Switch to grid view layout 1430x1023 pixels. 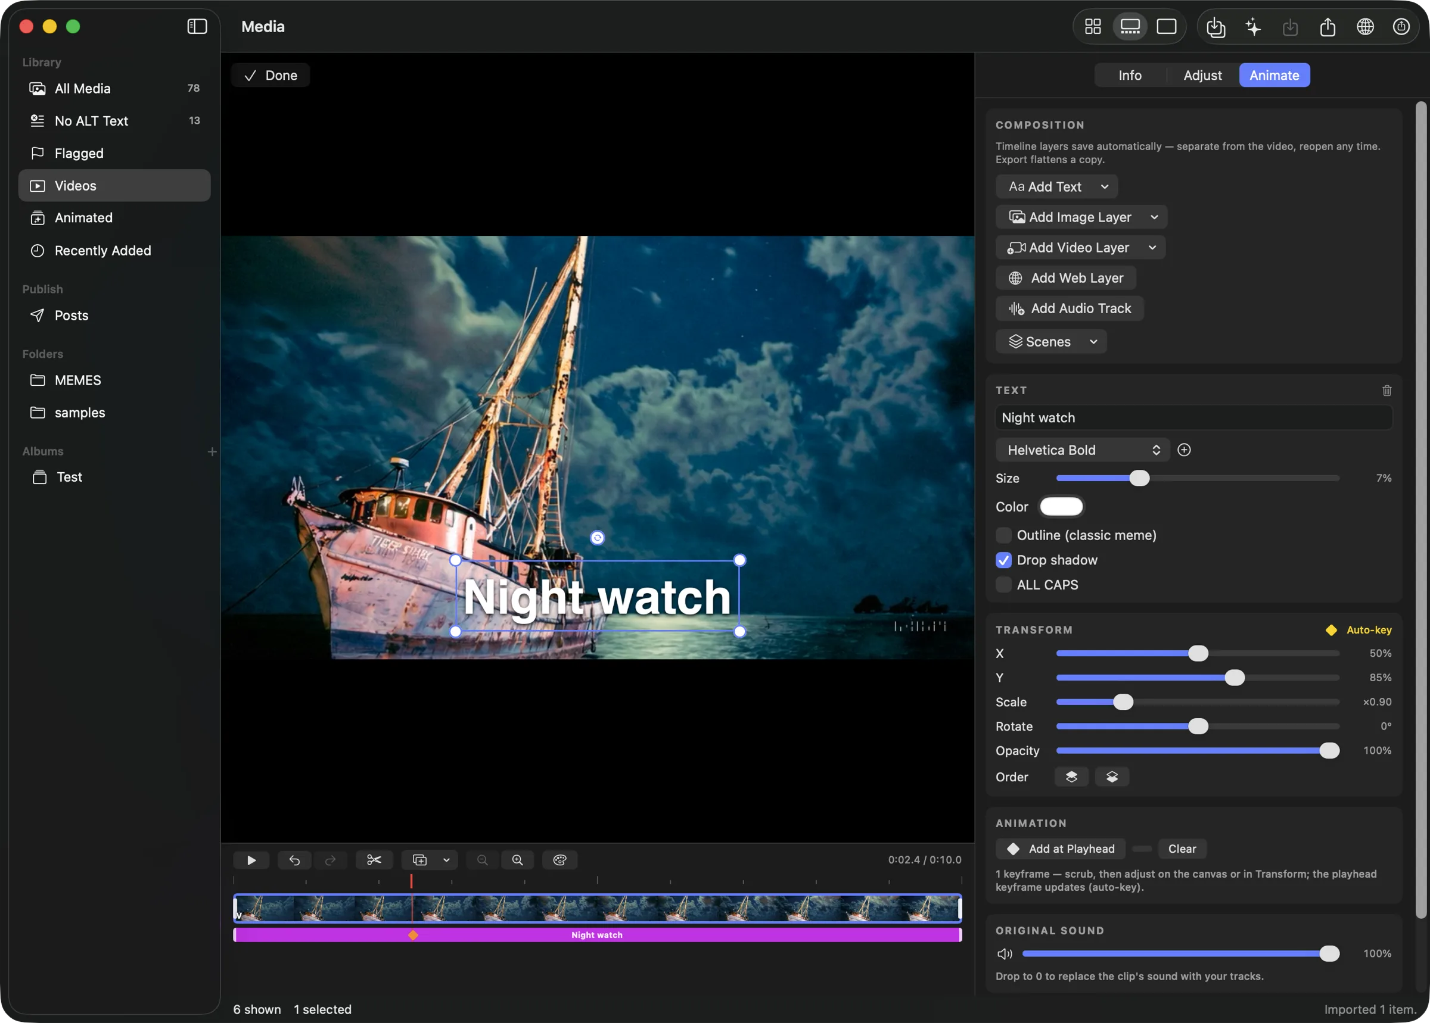(1093, 26)
